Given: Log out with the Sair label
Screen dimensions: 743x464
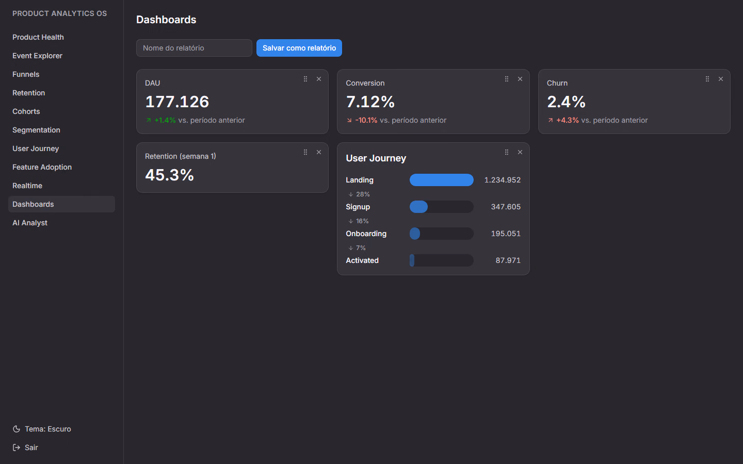Looking at the screenshot, I should 31,448.
